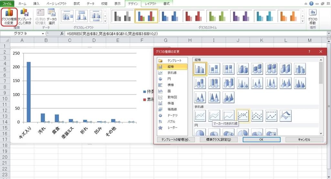
Task: Open the データ tab
Action: (x=91, y=4)
